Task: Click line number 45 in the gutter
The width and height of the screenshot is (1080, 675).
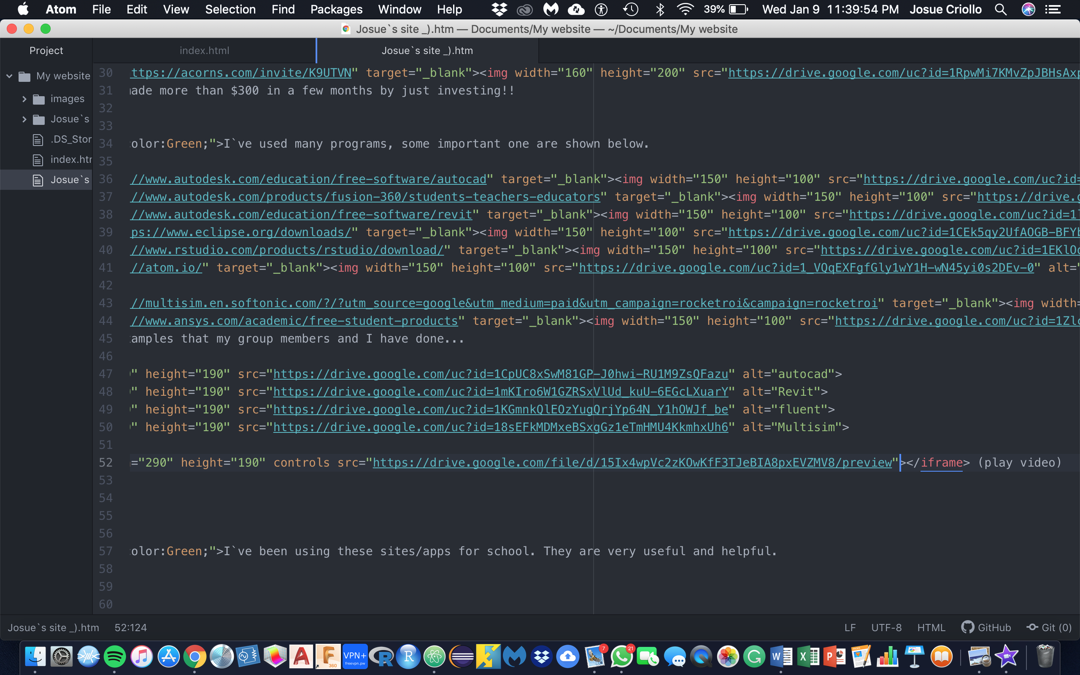Action: click(x=106, y=338)
